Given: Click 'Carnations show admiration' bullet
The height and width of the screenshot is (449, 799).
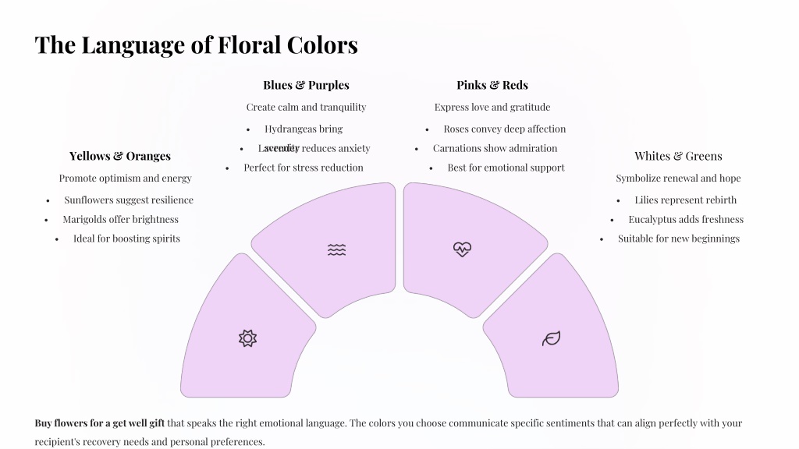Looking at the screenshot, I should (x=495, y=148).
